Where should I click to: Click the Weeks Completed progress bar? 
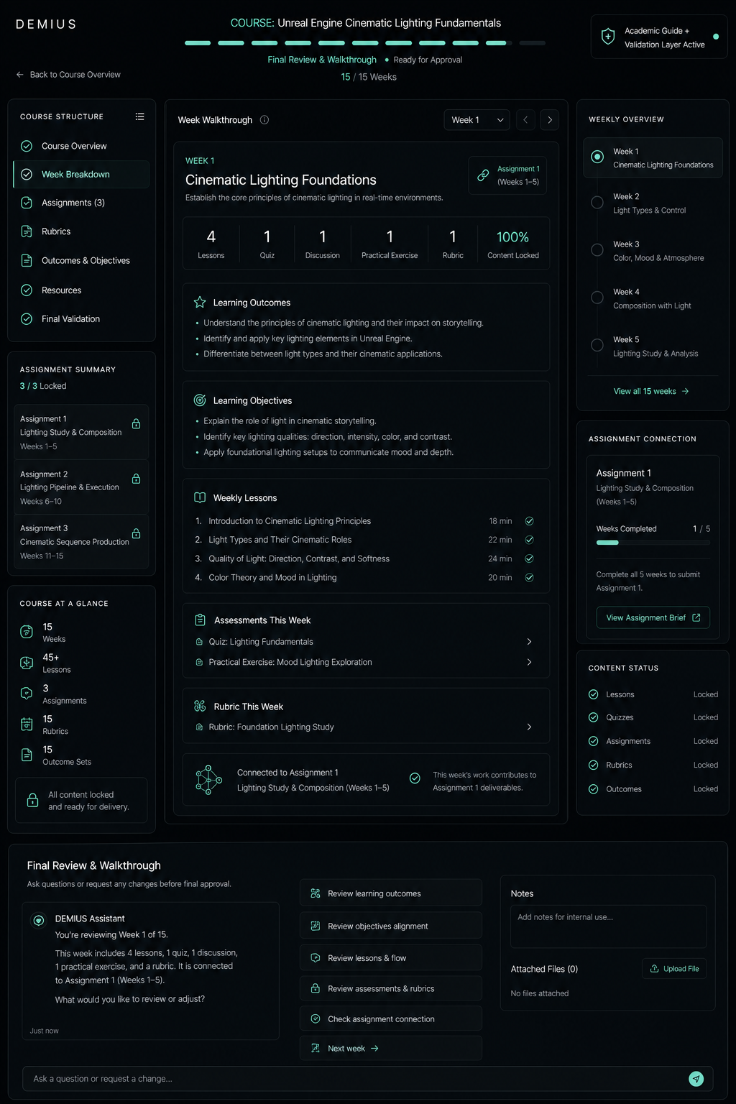pos(653,543)
